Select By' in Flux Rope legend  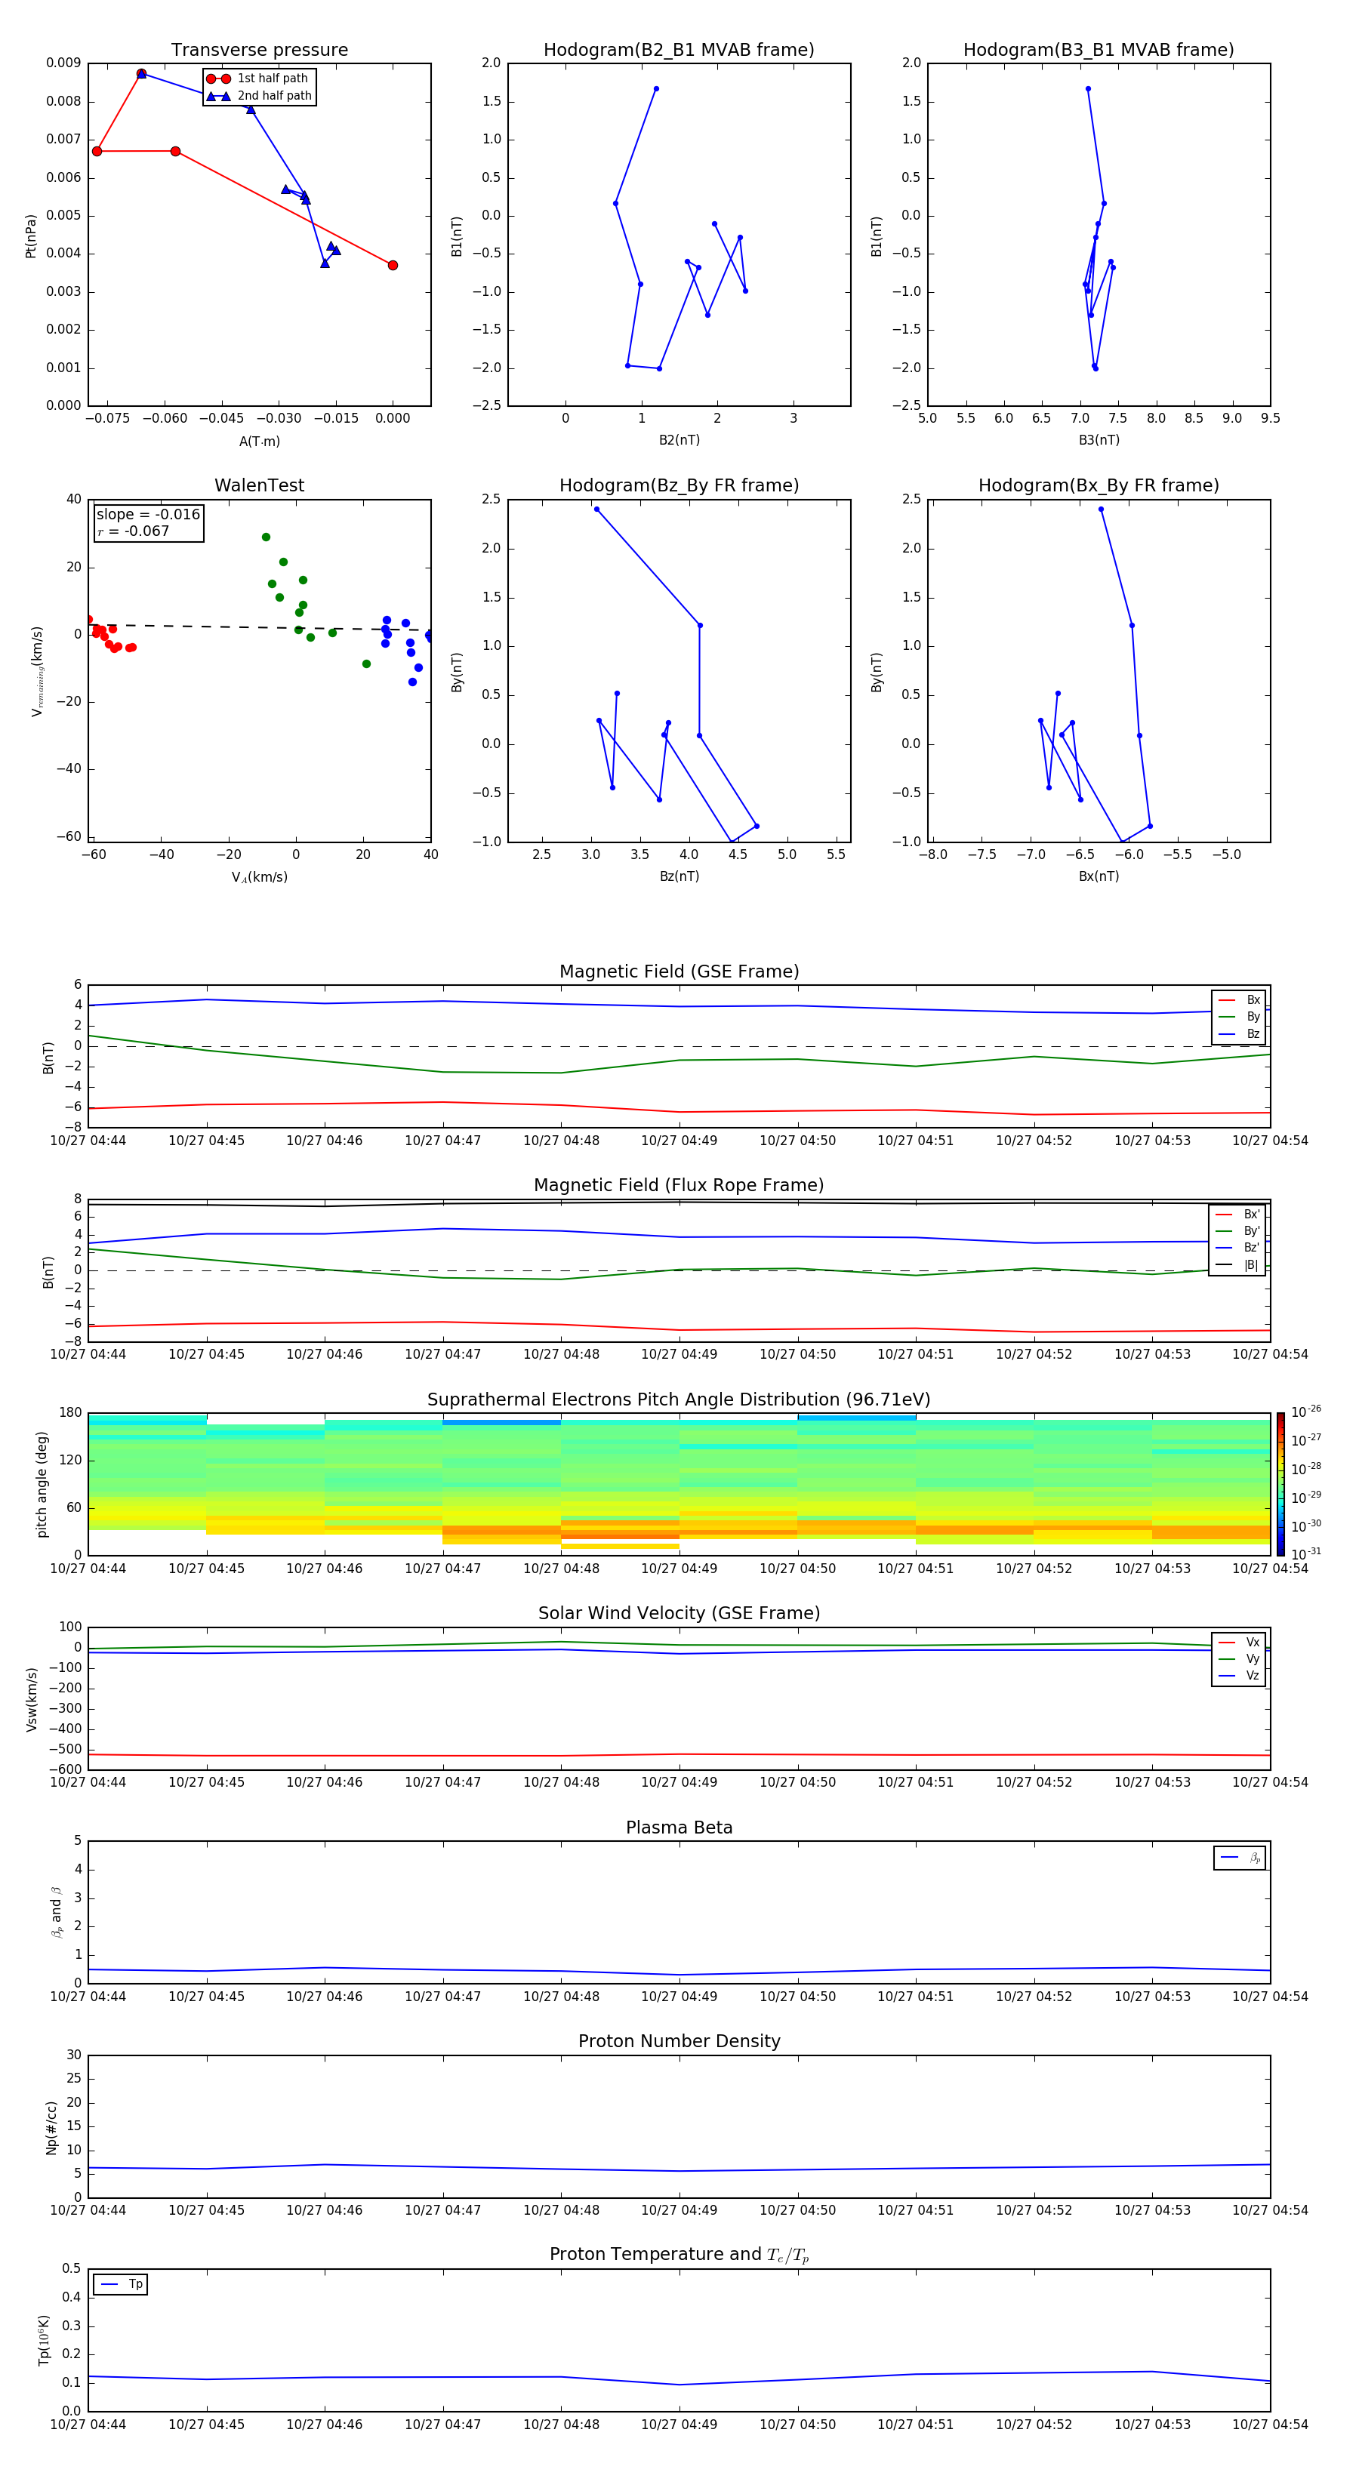click(x=1238, y=1232)
